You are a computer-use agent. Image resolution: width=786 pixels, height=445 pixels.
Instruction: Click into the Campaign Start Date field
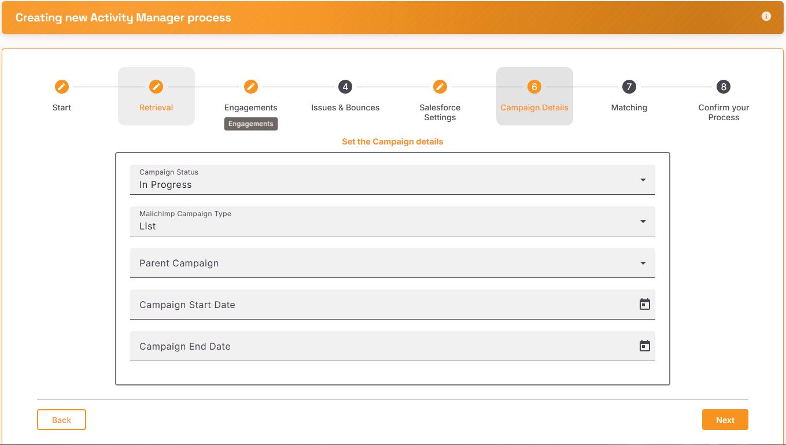(393, 305)
